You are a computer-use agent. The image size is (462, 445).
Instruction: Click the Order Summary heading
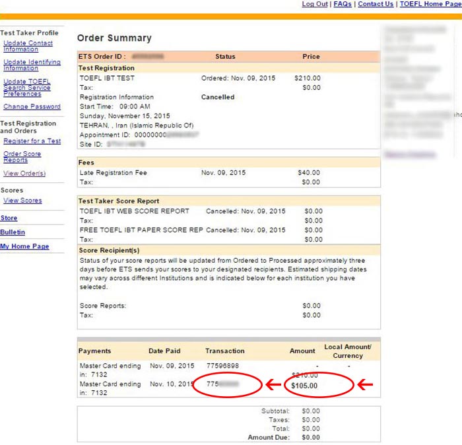tap(114, 38)
